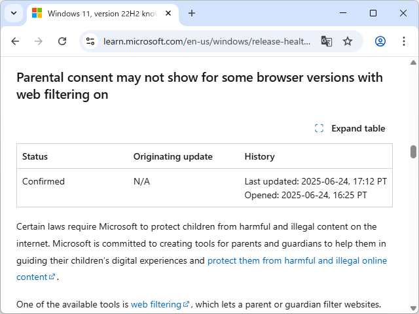Viewport: 419px width, 314px height.
Task: Click the Expand table button
Action: [357, 128]
